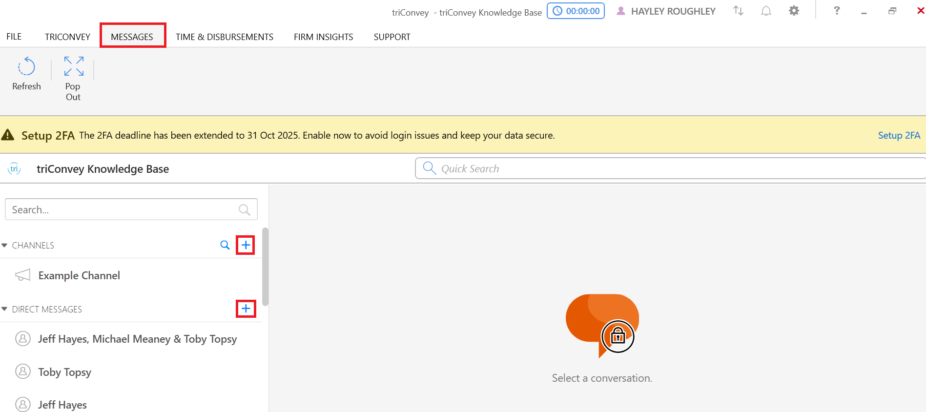Click the avatar icon next to Jeff Hayes
Viewport: 926px width, 412px height.
tap(23, 404)
